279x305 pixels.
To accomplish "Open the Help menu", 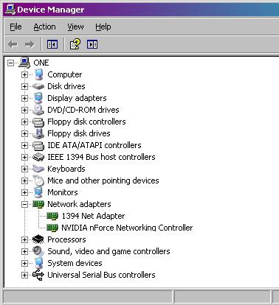I will (103, 27).
